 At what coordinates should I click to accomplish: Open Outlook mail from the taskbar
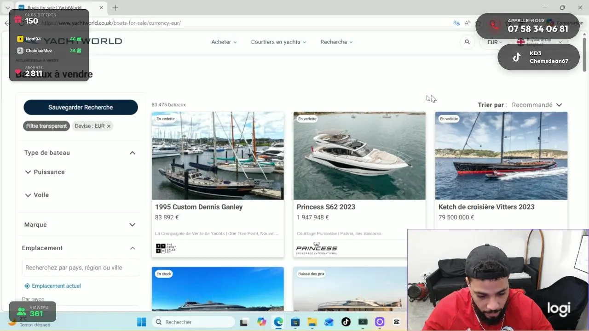329,322
